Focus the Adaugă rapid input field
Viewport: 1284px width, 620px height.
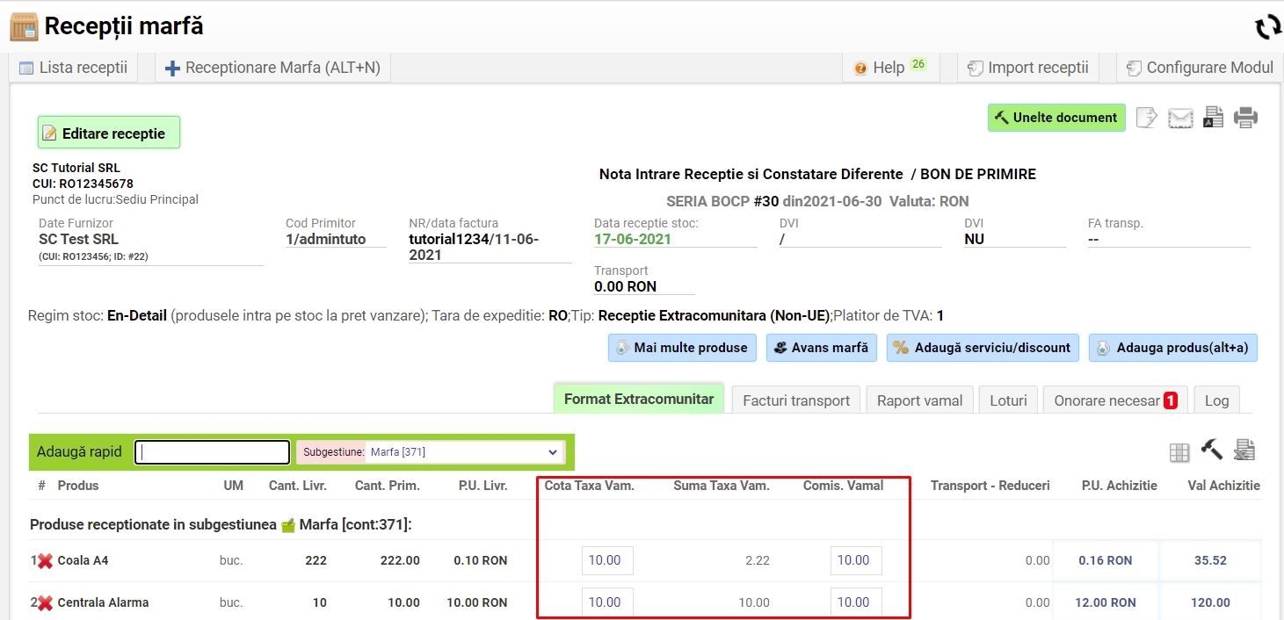click(212, 452)
